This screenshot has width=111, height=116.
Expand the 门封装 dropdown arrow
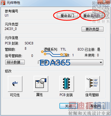tap(101, 62)
